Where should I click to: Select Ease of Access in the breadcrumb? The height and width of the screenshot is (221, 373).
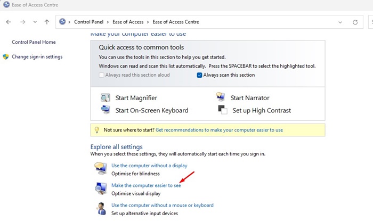click(128, 22)
